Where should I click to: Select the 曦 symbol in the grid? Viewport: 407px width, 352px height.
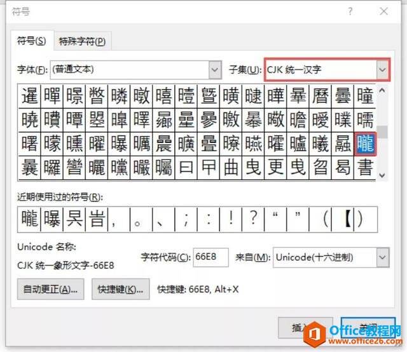point(320,144)
